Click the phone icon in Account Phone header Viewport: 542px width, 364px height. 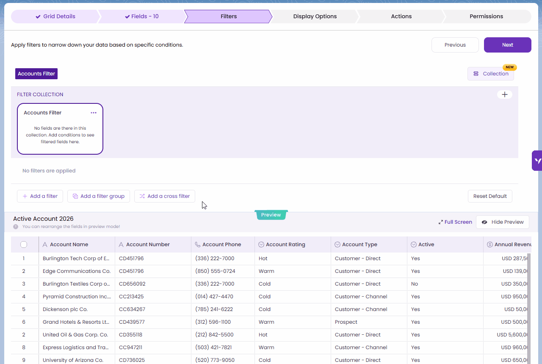pos(198,245)
